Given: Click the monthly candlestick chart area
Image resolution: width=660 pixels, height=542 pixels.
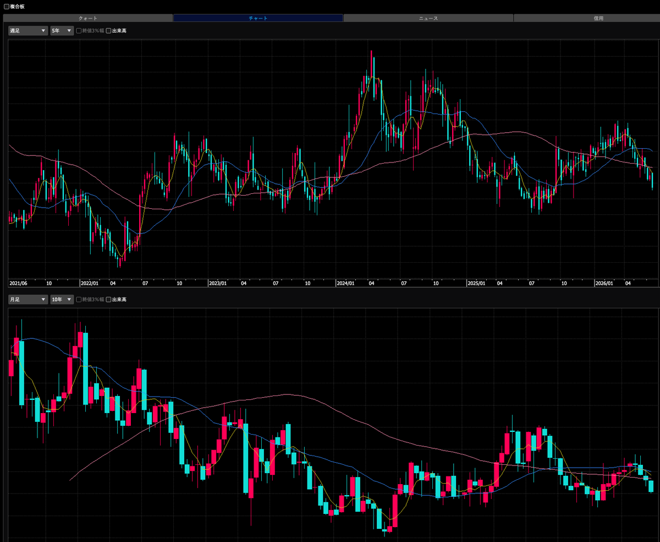Looking at the screenshot, I should [x=333, y=425].
